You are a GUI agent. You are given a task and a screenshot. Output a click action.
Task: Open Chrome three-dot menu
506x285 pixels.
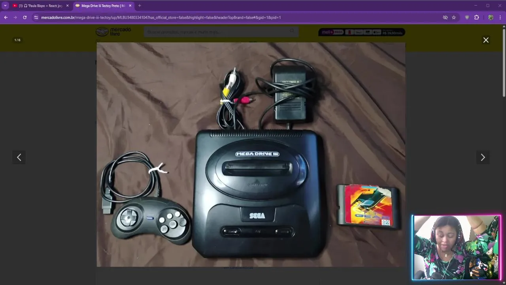(500, 17)
